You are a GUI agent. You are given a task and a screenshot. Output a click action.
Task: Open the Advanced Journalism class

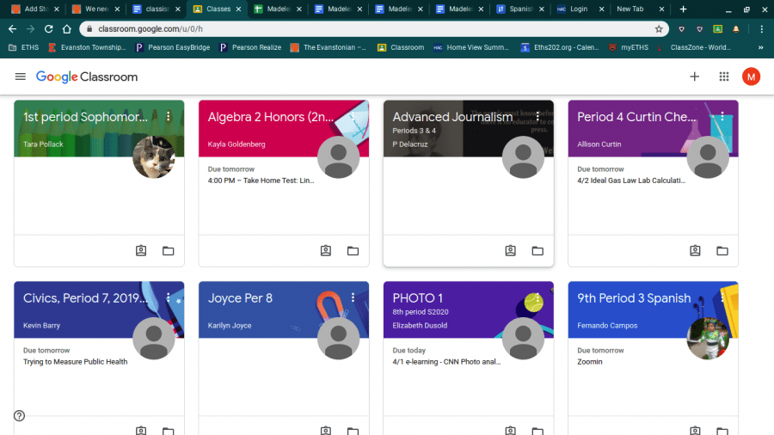coord(452,117)
